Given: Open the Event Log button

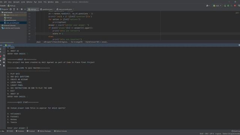Looking at the screenshot, I should tap(236, 131).
